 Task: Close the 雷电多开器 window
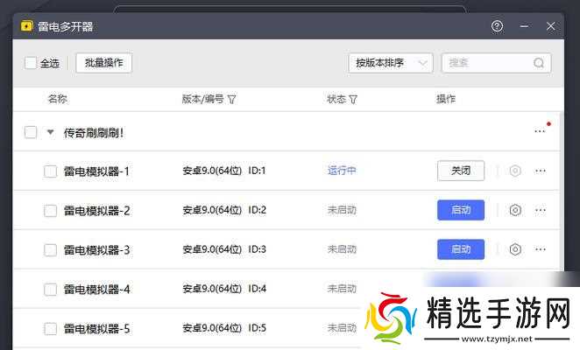pyautogui.click(x=550, y=26)
